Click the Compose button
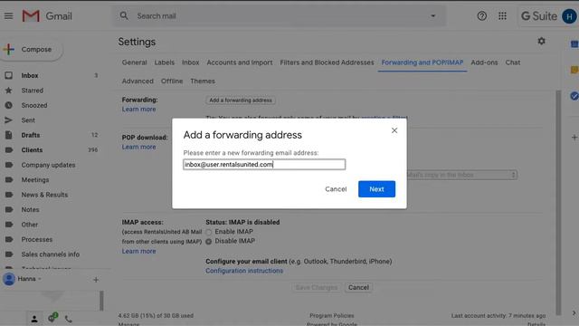Viewport: 579px width, 326px height. pos(32,49)
